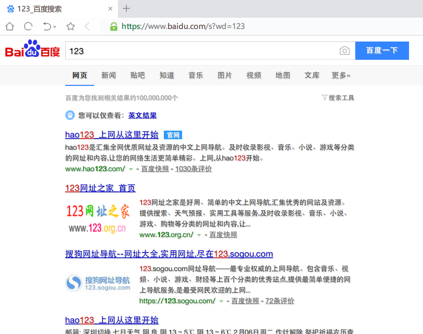The width and height of the screenshot is (423, 334).
Task: Open the 音乐 tab
Action: [196, 76]
